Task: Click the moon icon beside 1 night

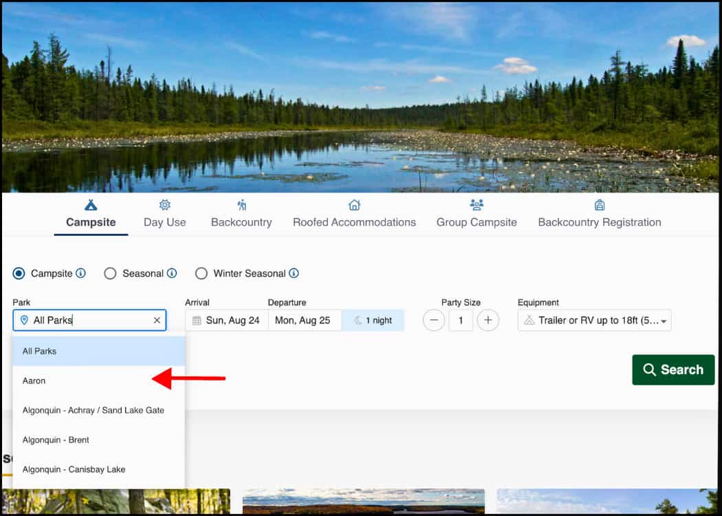Action: (358, 320)
